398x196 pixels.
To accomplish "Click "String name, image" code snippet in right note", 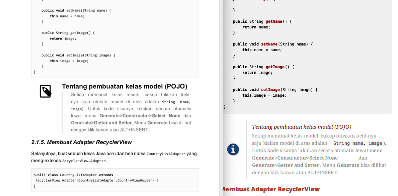I will pyautogui.click(x=357, y=143).
